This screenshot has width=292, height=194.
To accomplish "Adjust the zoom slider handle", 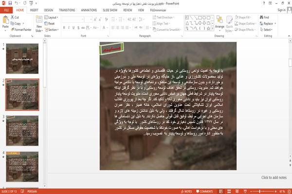I will [260, 192].
